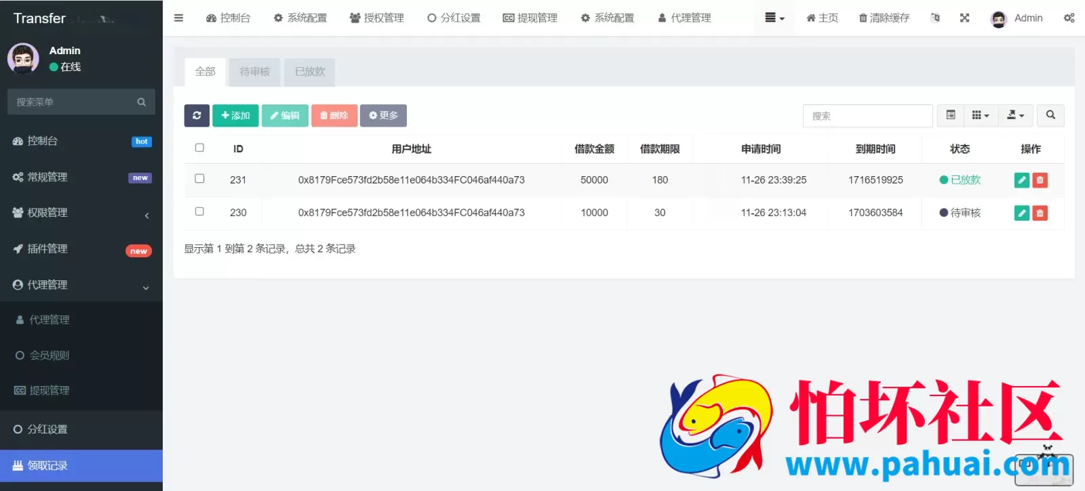Click the 到期时间 column header

point(875,149)
